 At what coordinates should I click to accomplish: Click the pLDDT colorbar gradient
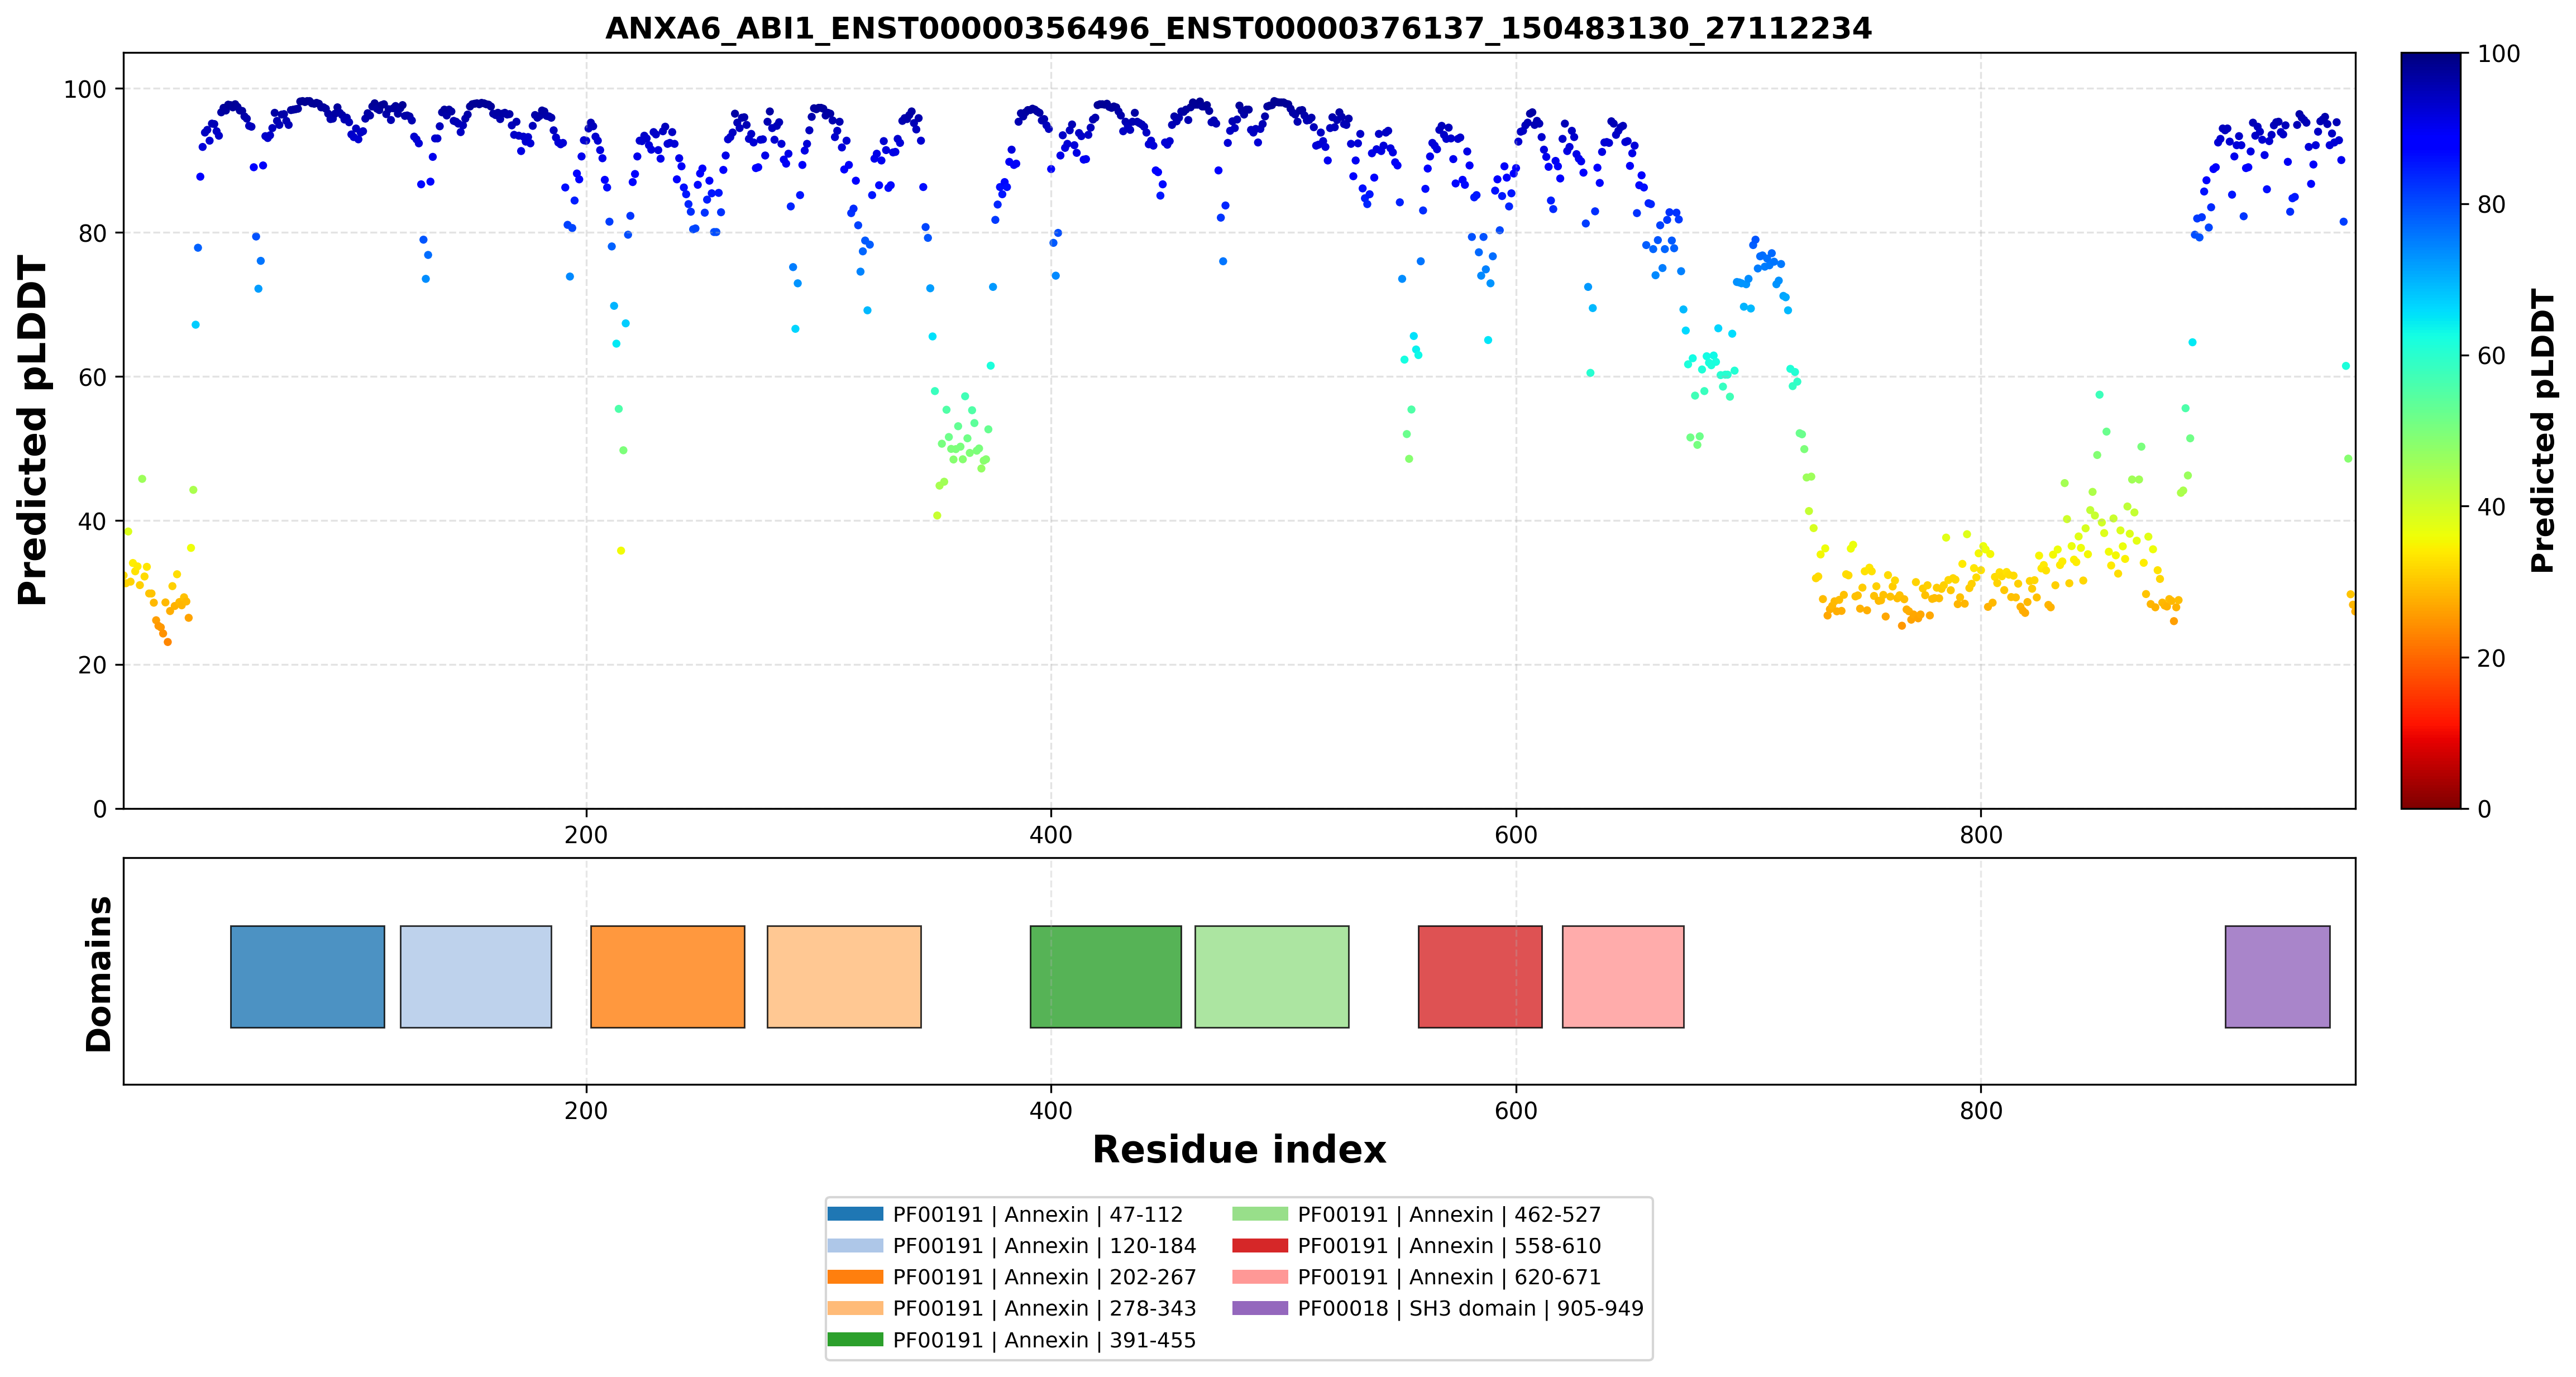(2431, 430)
